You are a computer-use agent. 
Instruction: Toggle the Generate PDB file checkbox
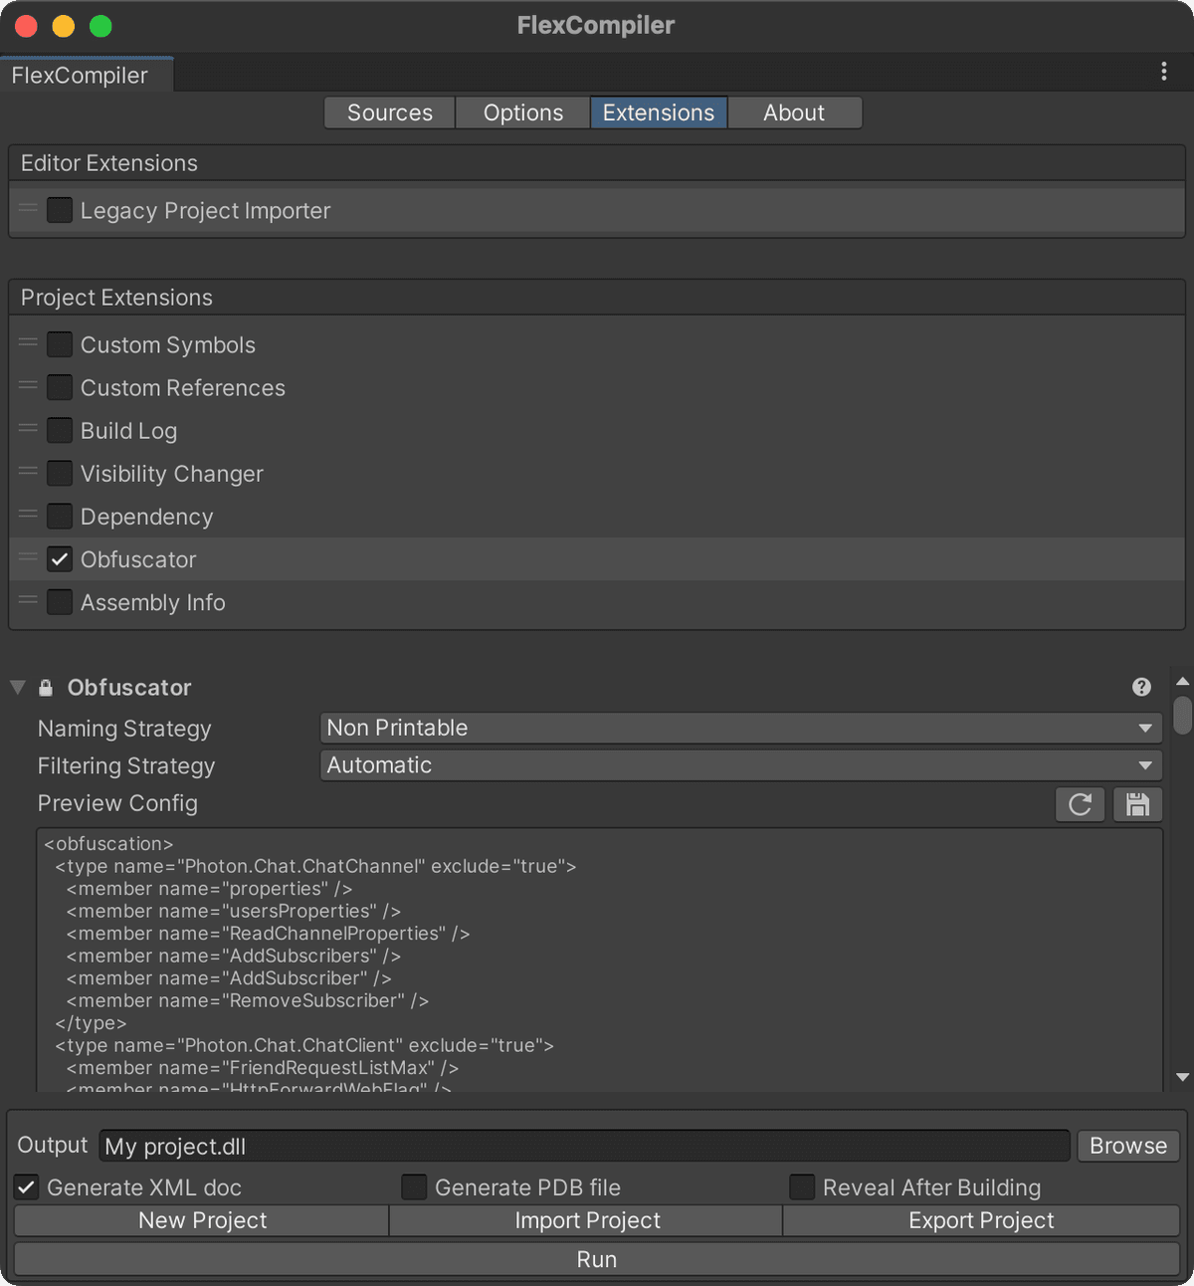pos(414,1187)
